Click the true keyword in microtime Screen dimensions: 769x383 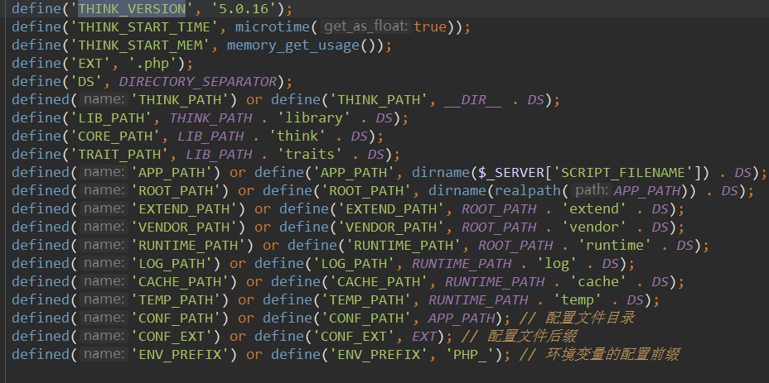point(430,27)
